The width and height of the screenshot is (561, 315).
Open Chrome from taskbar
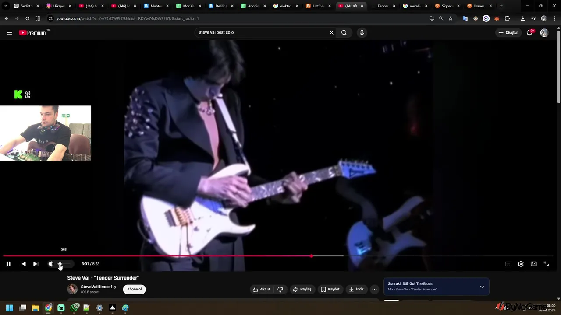point(48,308)
